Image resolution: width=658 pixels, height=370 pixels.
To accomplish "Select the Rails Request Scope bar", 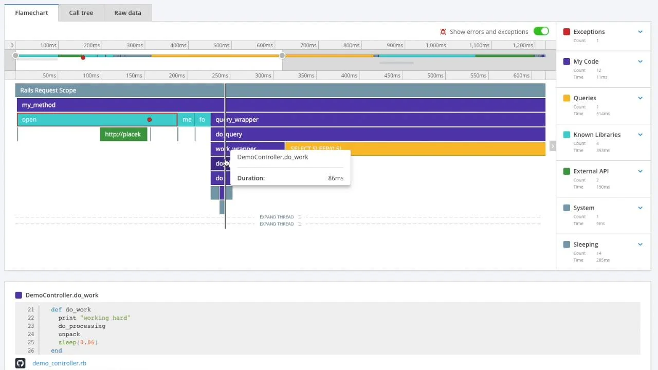I will pyautogui.click(x=280, y=90).
